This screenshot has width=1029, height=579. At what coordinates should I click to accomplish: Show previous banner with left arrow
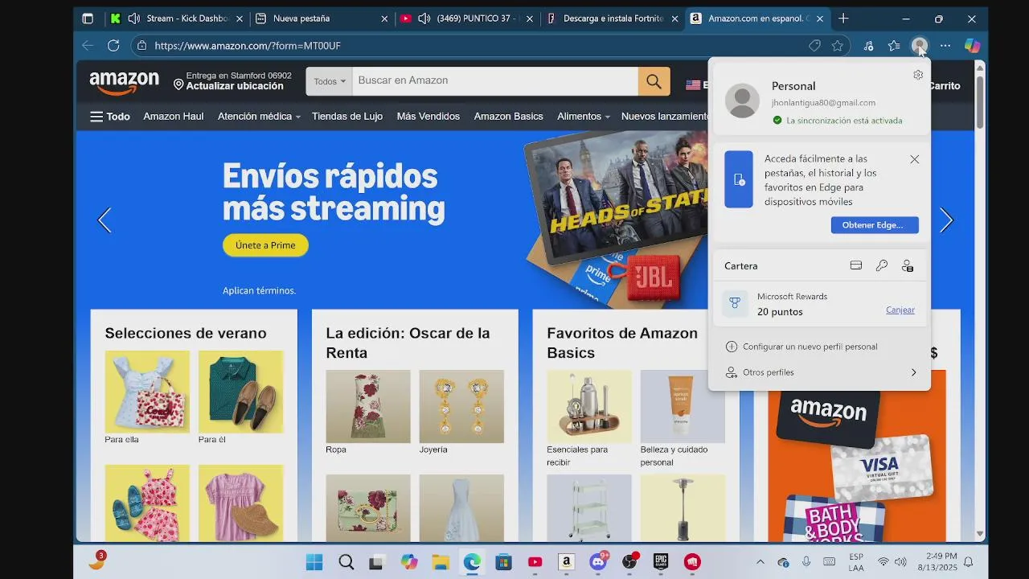(105, 220)
